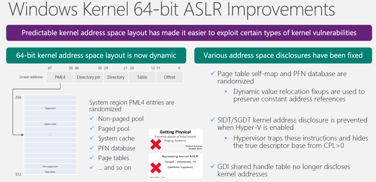Select the Directory ptr address field

tap(88, 77)
